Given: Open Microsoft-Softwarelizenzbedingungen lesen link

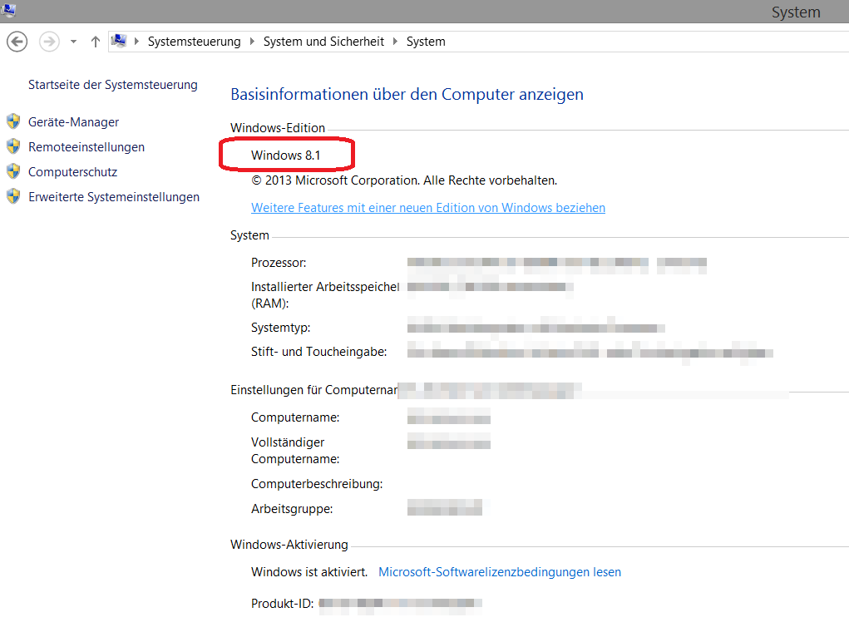Looking at the screenshot, I should [500, 572].
